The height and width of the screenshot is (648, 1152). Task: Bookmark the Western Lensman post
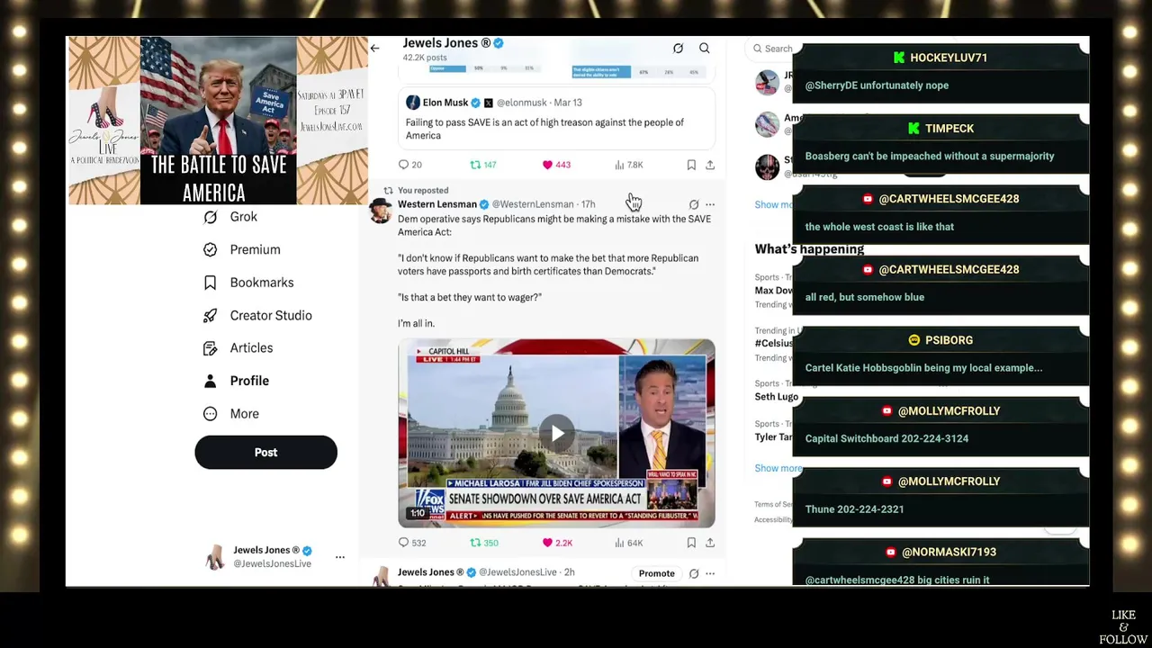691,543
